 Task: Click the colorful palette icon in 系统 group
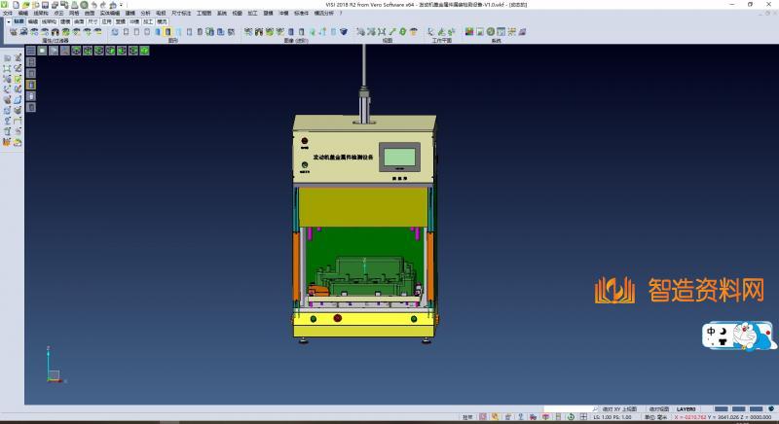point(468,32)
